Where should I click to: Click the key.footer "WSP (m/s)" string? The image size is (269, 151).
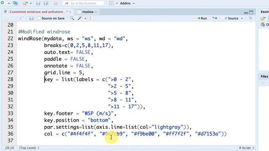98,113
